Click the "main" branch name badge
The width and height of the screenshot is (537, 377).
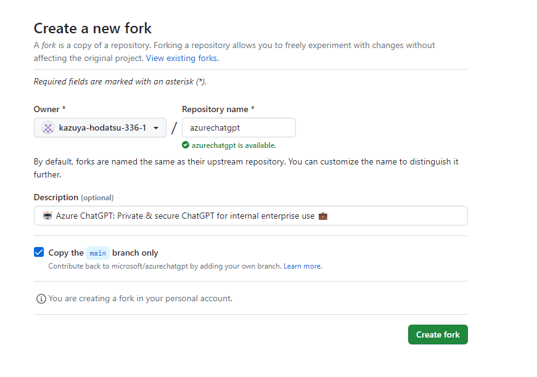pos(97,253)
